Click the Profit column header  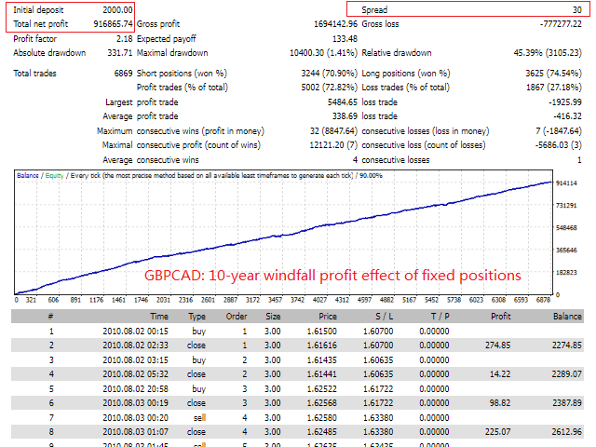[x=501, y=317]
